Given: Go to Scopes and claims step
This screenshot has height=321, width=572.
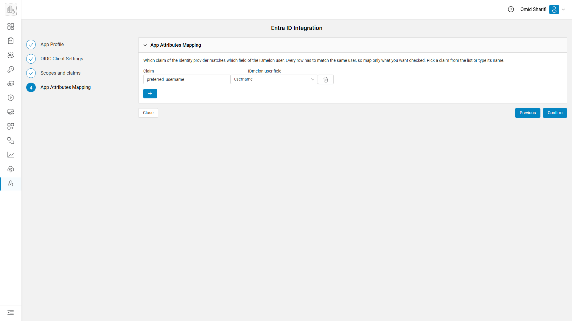Looking at the screenshot, I should click(60, 73).
